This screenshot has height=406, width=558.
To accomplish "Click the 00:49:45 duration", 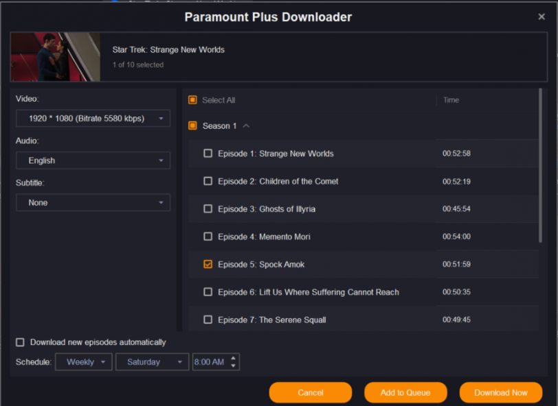I will [x=456, y=320].
